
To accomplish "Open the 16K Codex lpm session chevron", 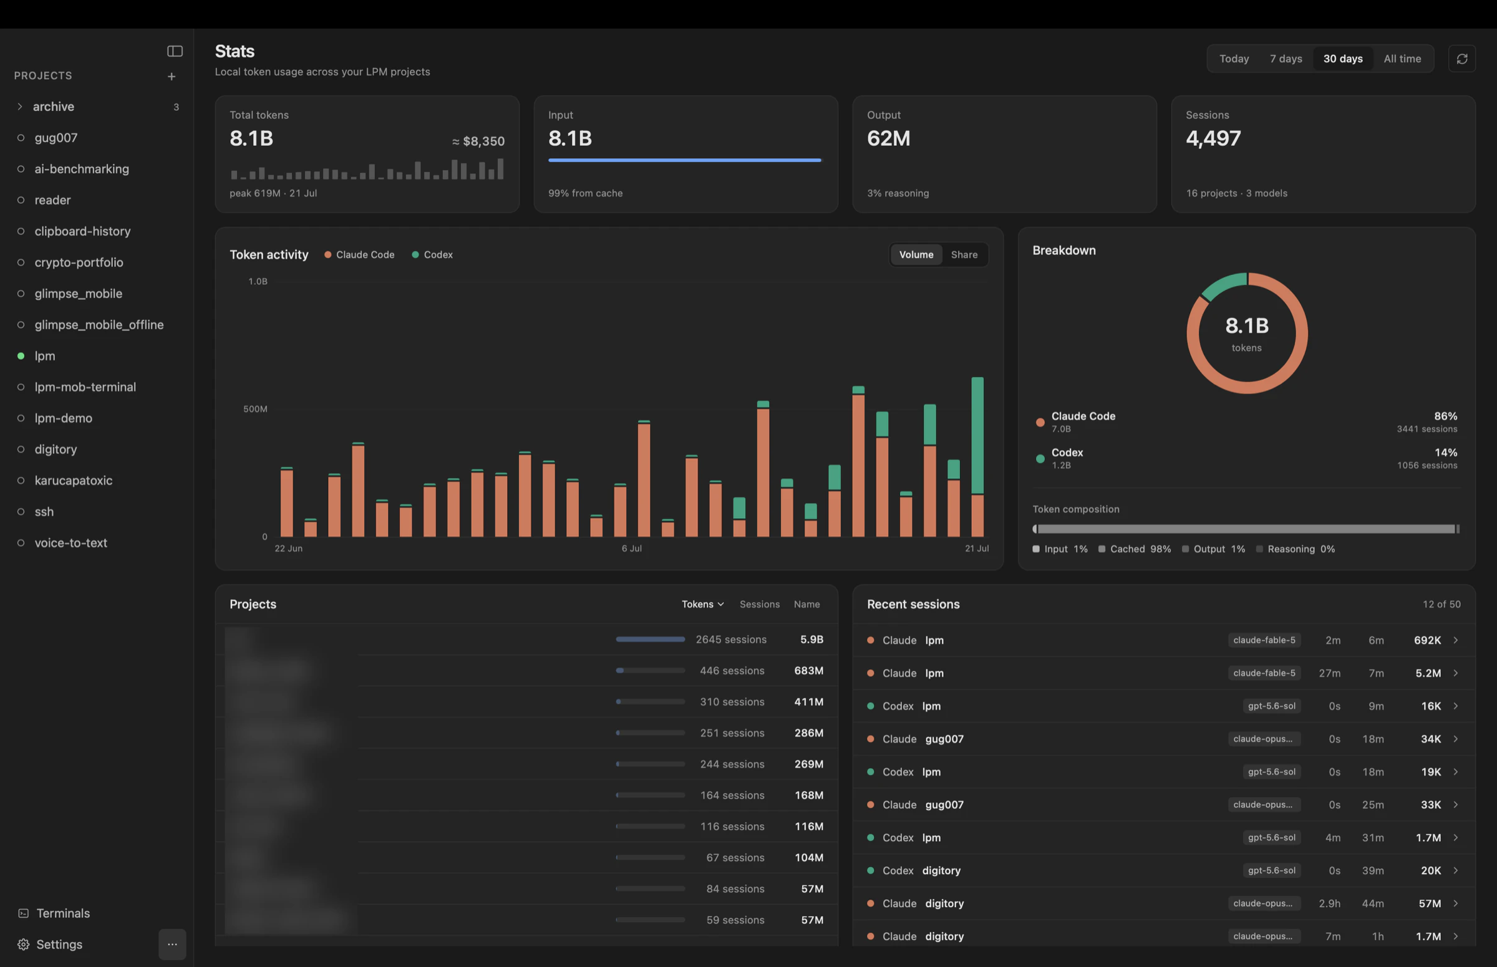I will pos(1456,706).
